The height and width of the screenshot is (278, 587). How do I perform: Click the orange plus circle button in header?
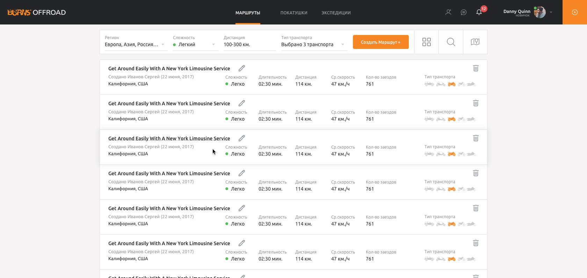(x=574, y=12)
